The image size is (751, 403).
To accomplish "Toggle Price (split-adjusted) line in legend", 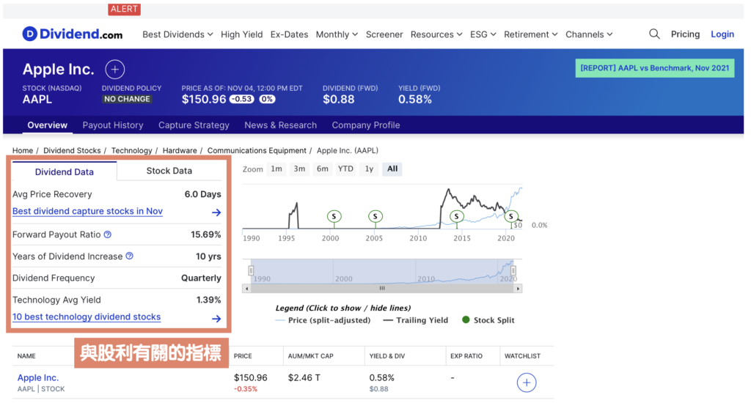I will click(323, 320).
